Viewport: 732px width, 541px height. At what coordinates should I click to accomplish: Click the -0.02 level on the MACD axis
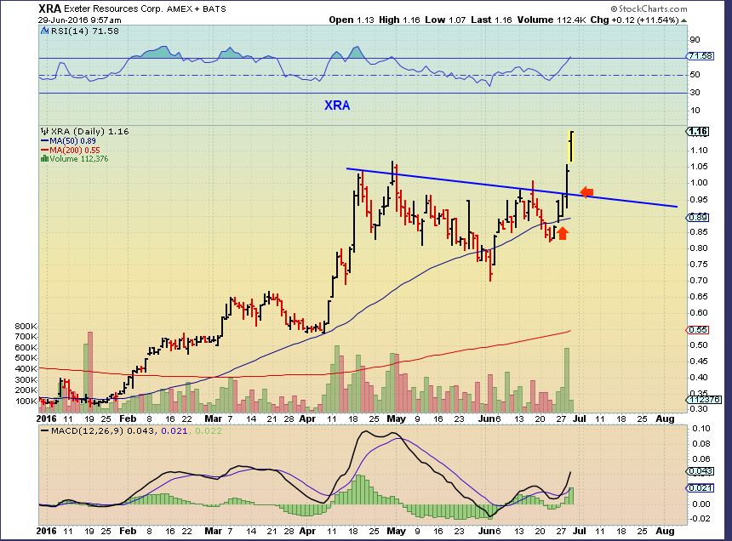click(700, 519)
